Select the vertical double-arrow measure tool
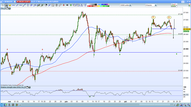Screen dimensions: 191x107 pyautogui.click(x=85, y=5)
